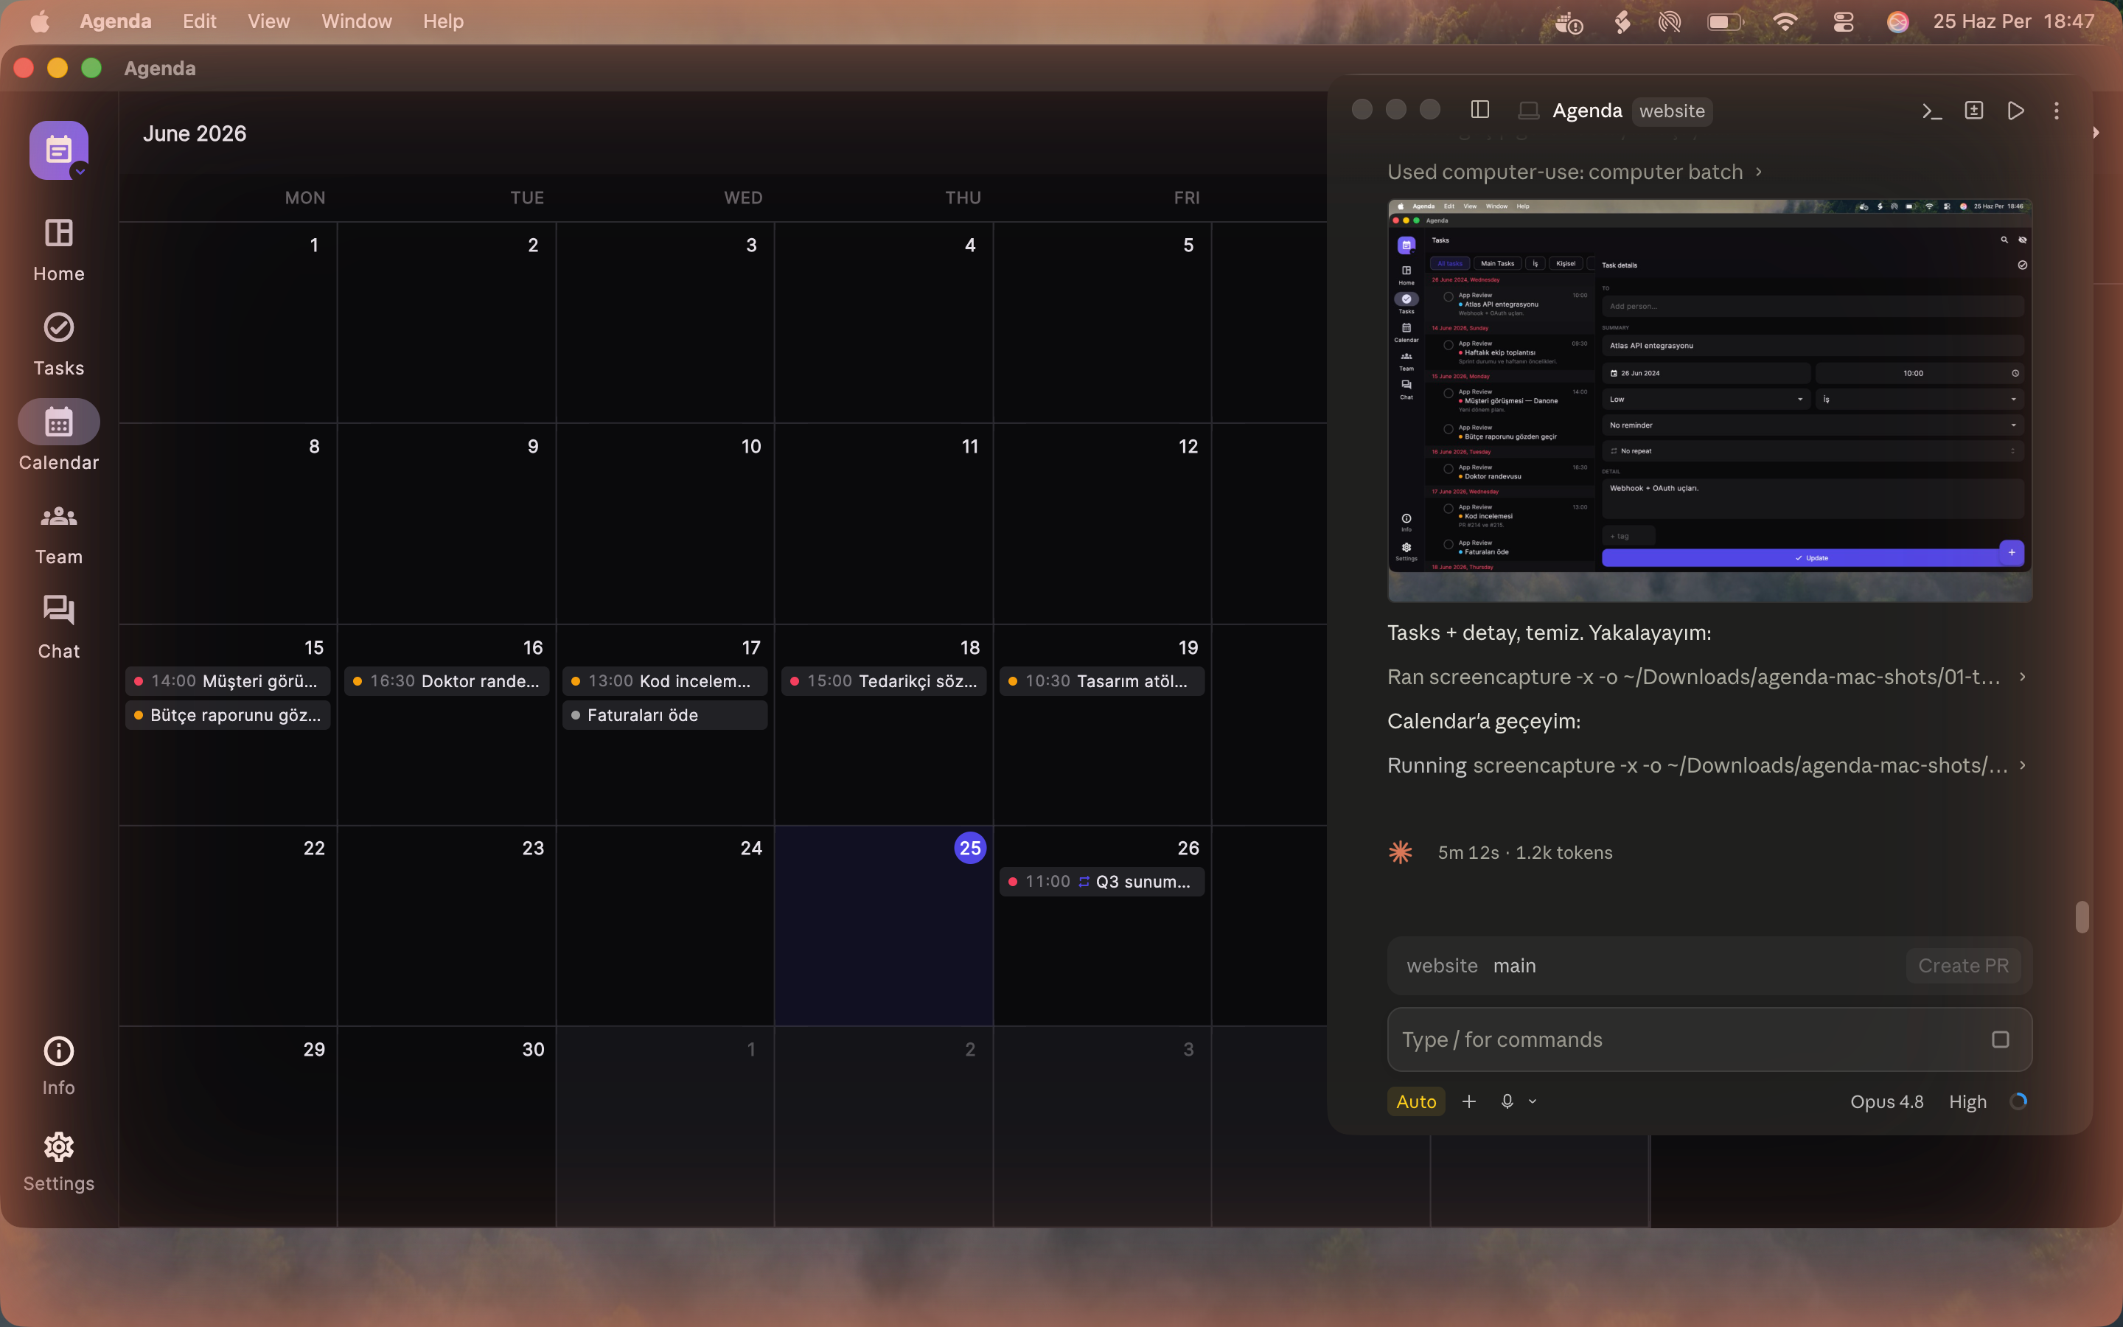Click the stop square icon in input field
This screenshot has height=1327, width=2123.
tap(2000, 1039)
